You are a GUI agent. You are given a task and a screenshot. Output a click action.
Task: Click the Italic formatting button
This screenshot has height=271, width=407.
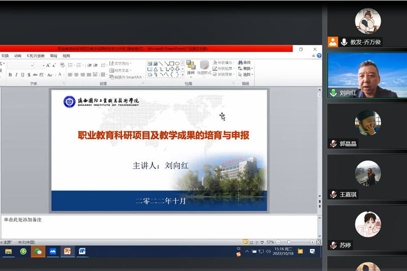pyautogui.click(x=16, y=75)
